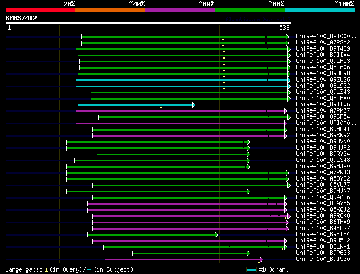Image resolution: width=360 pixels, height=274 pixels.
Task: Open the UniRef100_C5YU77 hit label
Action: pos(322,185)
